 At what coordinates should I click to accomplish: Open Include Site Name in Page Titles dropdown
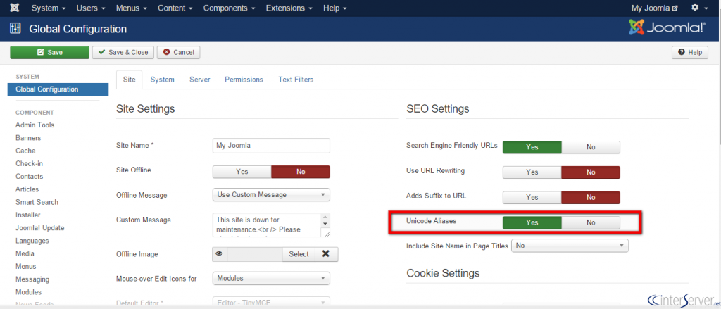570,246
